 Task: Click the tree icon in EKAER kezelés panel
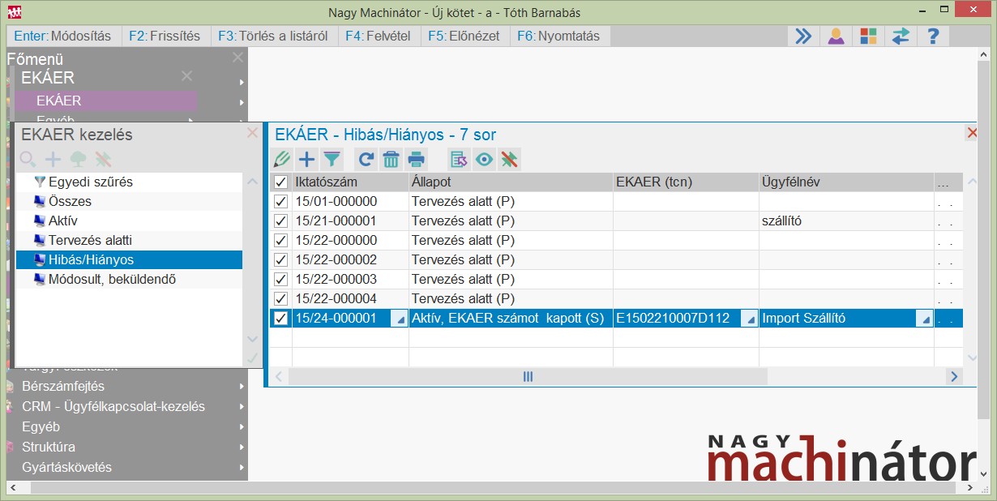point(78,159)
